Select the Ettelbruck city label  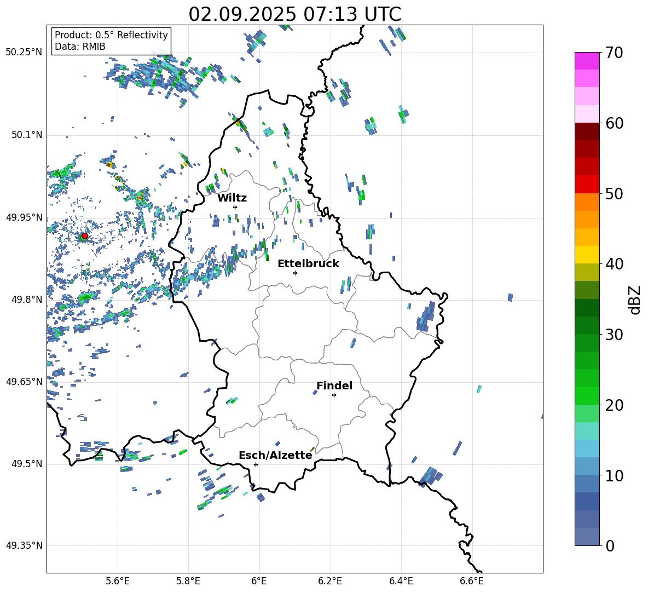308,264
